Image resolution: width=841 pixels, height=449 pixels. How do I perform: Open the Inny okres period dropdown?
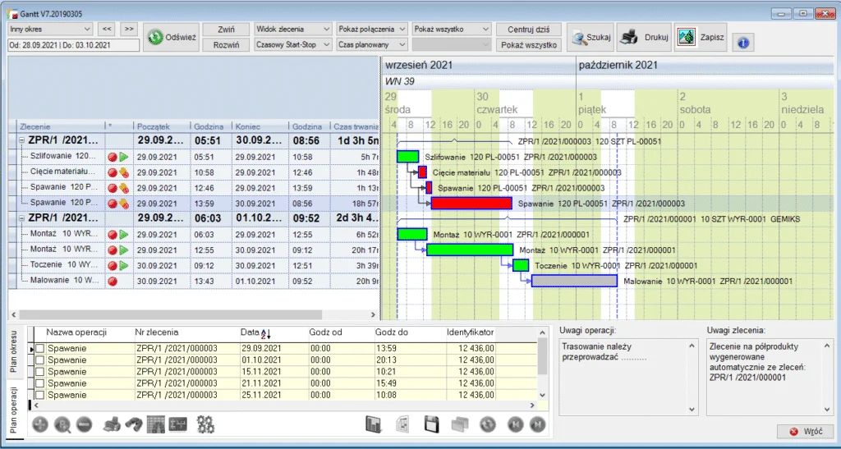point(50,29)
